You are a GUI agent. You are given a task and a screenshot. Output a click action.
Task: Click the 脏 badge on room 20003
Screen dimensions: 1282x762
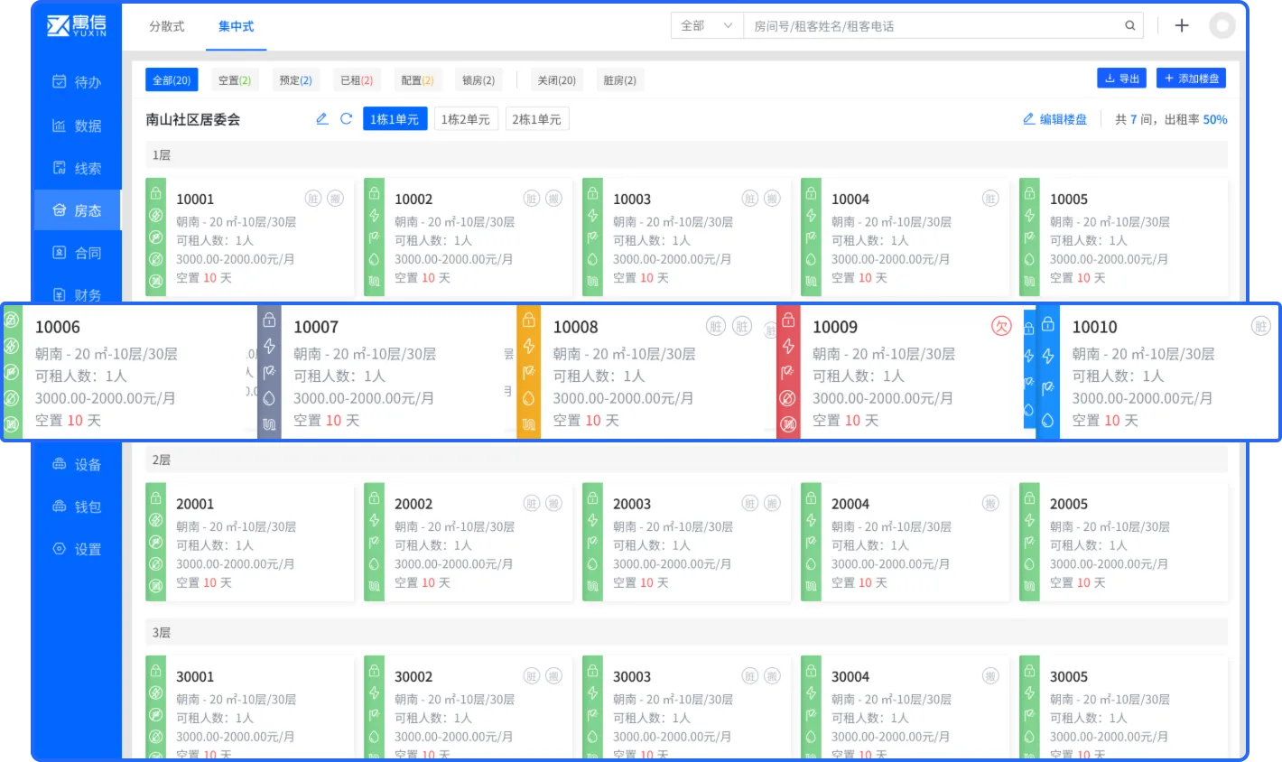(750, 504)
